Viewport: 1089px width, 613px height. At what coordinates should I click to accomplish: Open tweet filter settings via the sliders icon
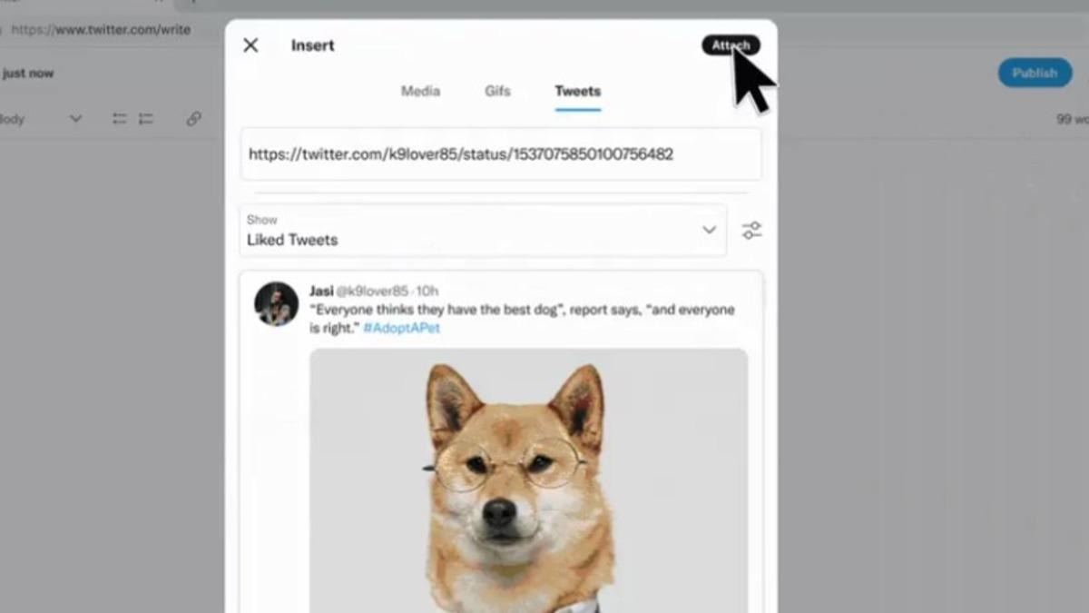[751, 231]
